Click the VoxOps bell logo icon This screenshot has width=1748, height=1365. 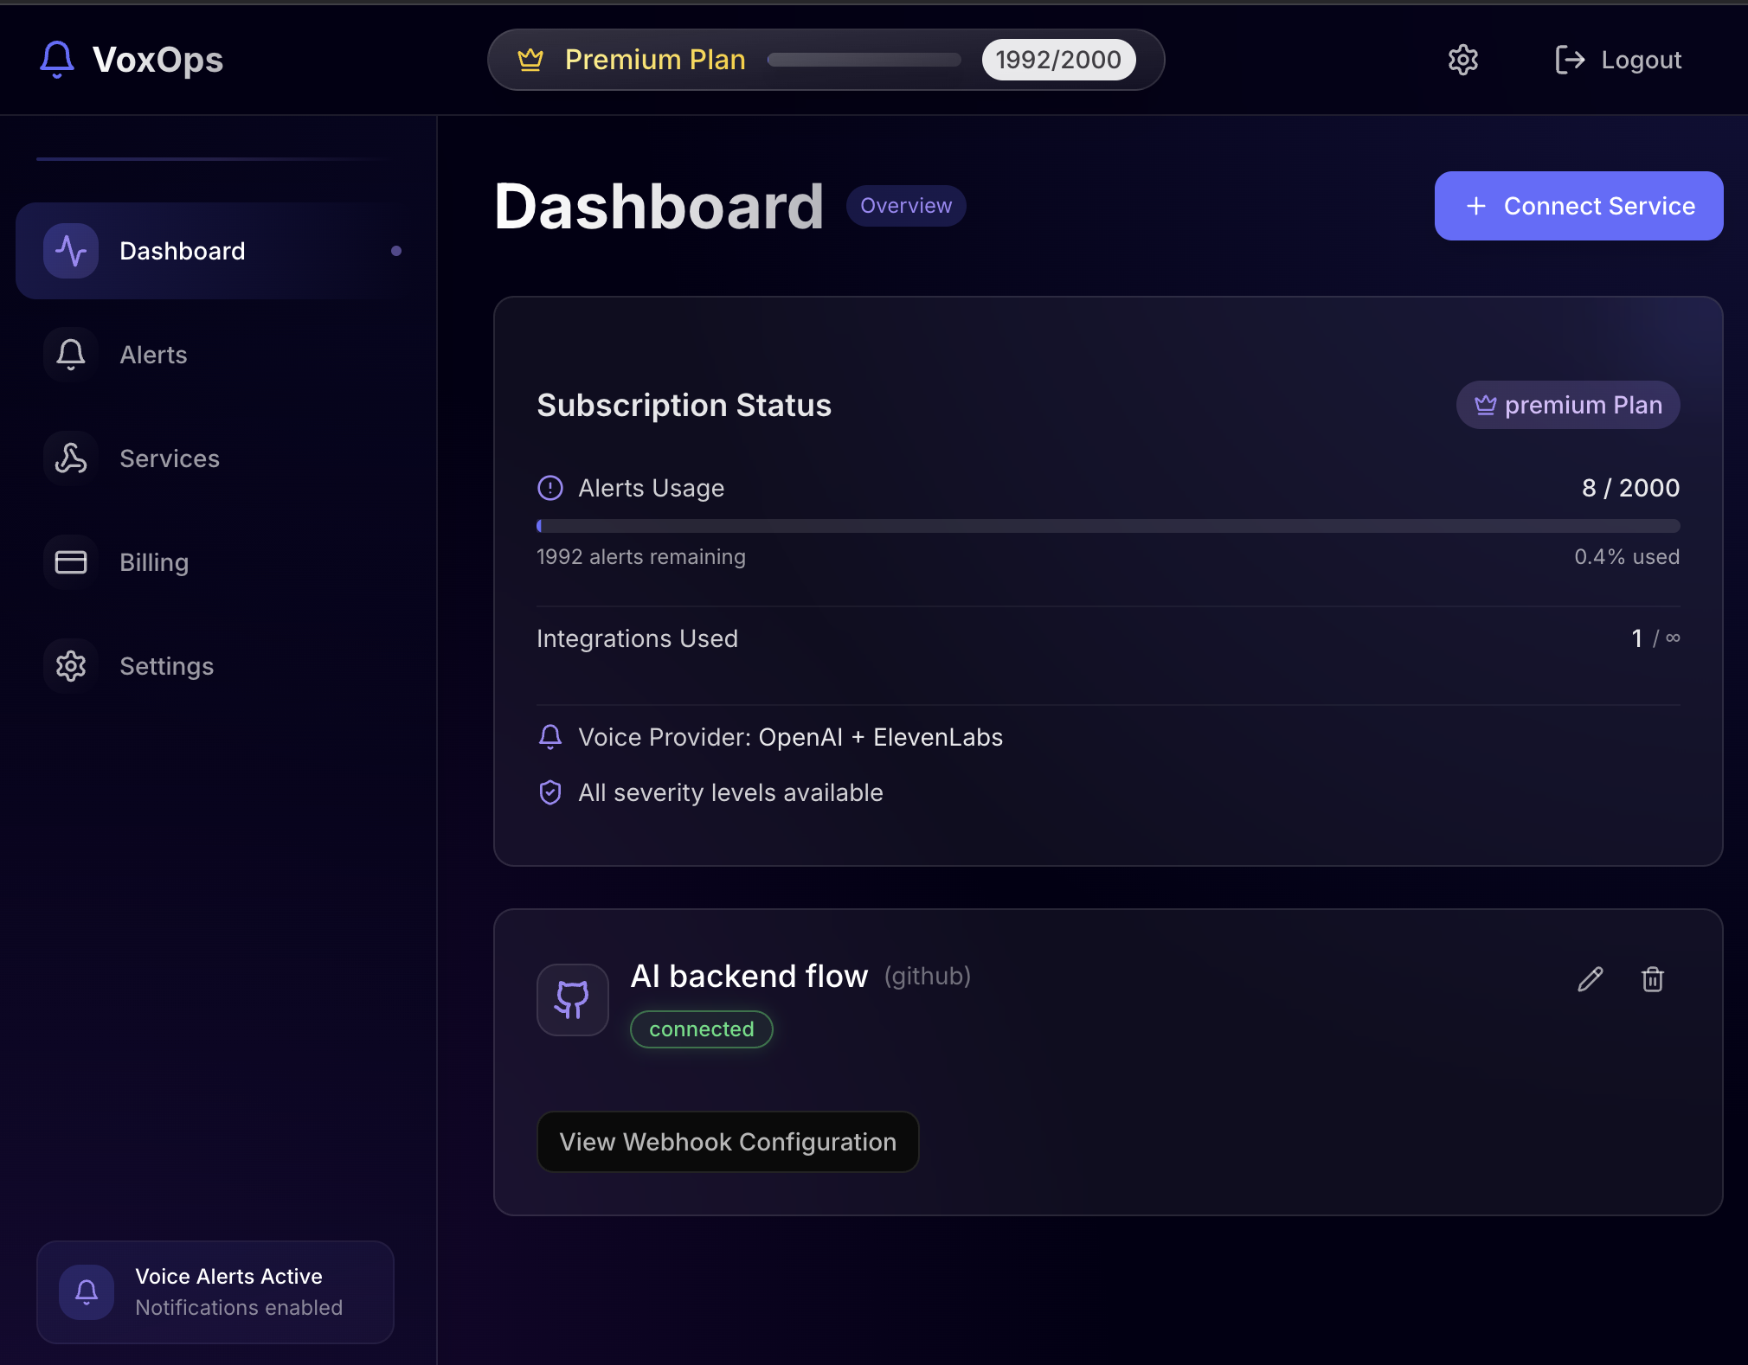click(x=57, y=60)
